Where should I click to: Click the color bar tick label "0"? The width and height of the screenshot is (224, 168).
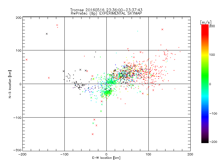click(210, 84)
